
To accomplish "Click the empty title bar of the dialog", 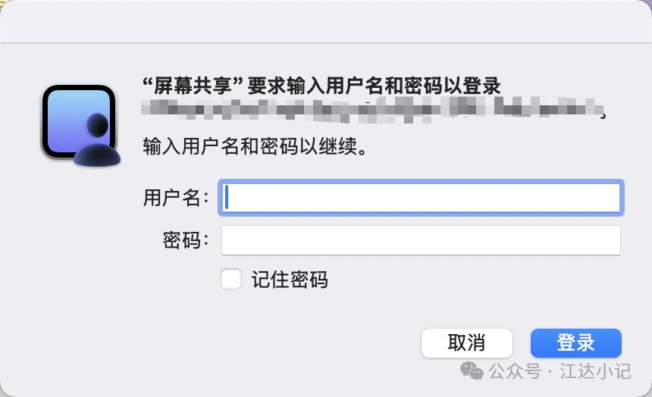I will pyautogui.click(x=326, y=20).
